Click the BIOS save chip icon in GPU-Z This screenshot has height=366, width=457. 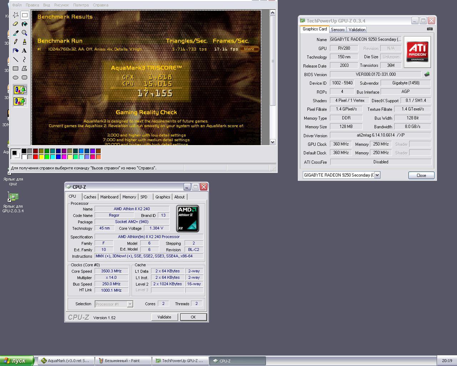427,74
